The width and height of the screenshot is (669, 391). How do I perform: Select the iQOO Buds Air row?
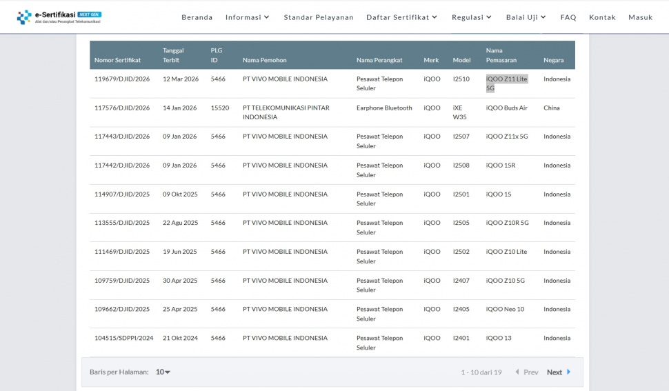506,108
